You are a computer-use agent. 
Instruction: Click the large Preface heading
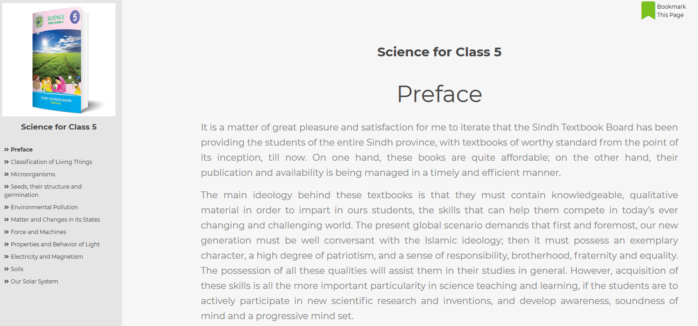pyautogui.click(x=439, y=94)
